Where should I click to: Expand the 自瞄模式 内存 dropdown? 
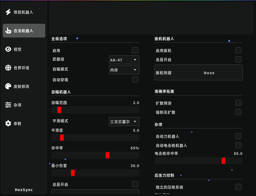pyautogui.click(x=124, y=70)
